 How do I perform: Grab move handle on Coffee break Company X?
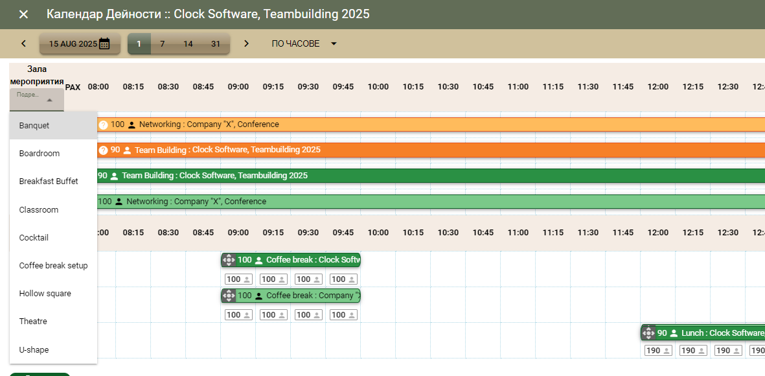point(228,296)
